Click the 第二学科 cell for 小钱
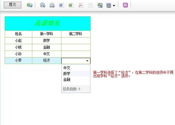This screenshot has height=125, width=175. [x=76, y=47]
